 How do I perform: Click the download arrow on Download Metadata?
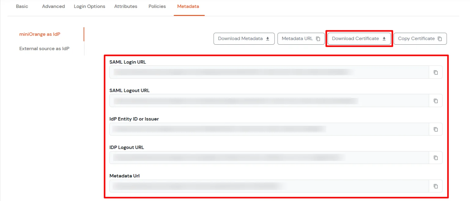point(268,39)
